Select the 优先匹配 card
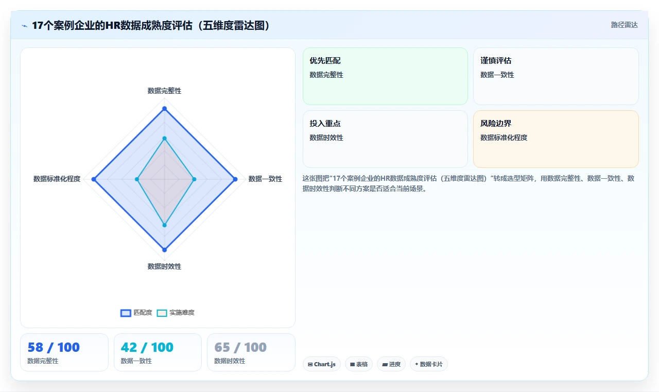659x392 pixels. (385, 76)
